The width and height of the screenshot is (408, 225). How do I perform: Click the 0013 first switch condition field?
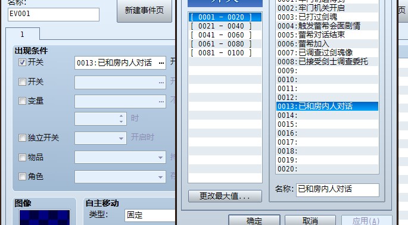click(120, 63)
